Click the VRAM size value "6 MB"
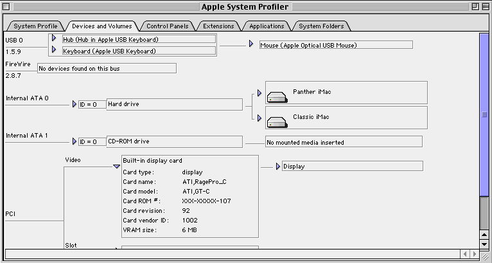Viewport: 492px width, 263px height. pyautogui.click(x=189, y=230)
